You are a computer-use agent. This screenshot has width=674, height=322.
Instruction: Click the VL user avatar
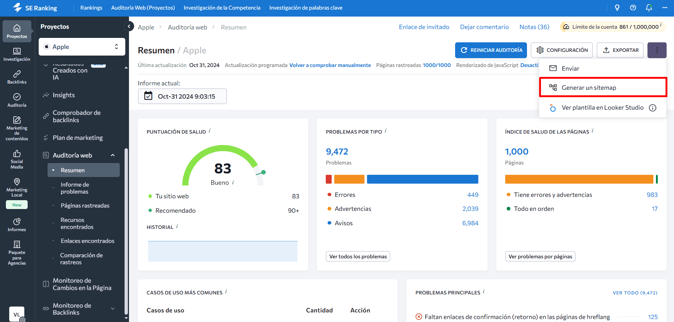[x=17, y=314]
